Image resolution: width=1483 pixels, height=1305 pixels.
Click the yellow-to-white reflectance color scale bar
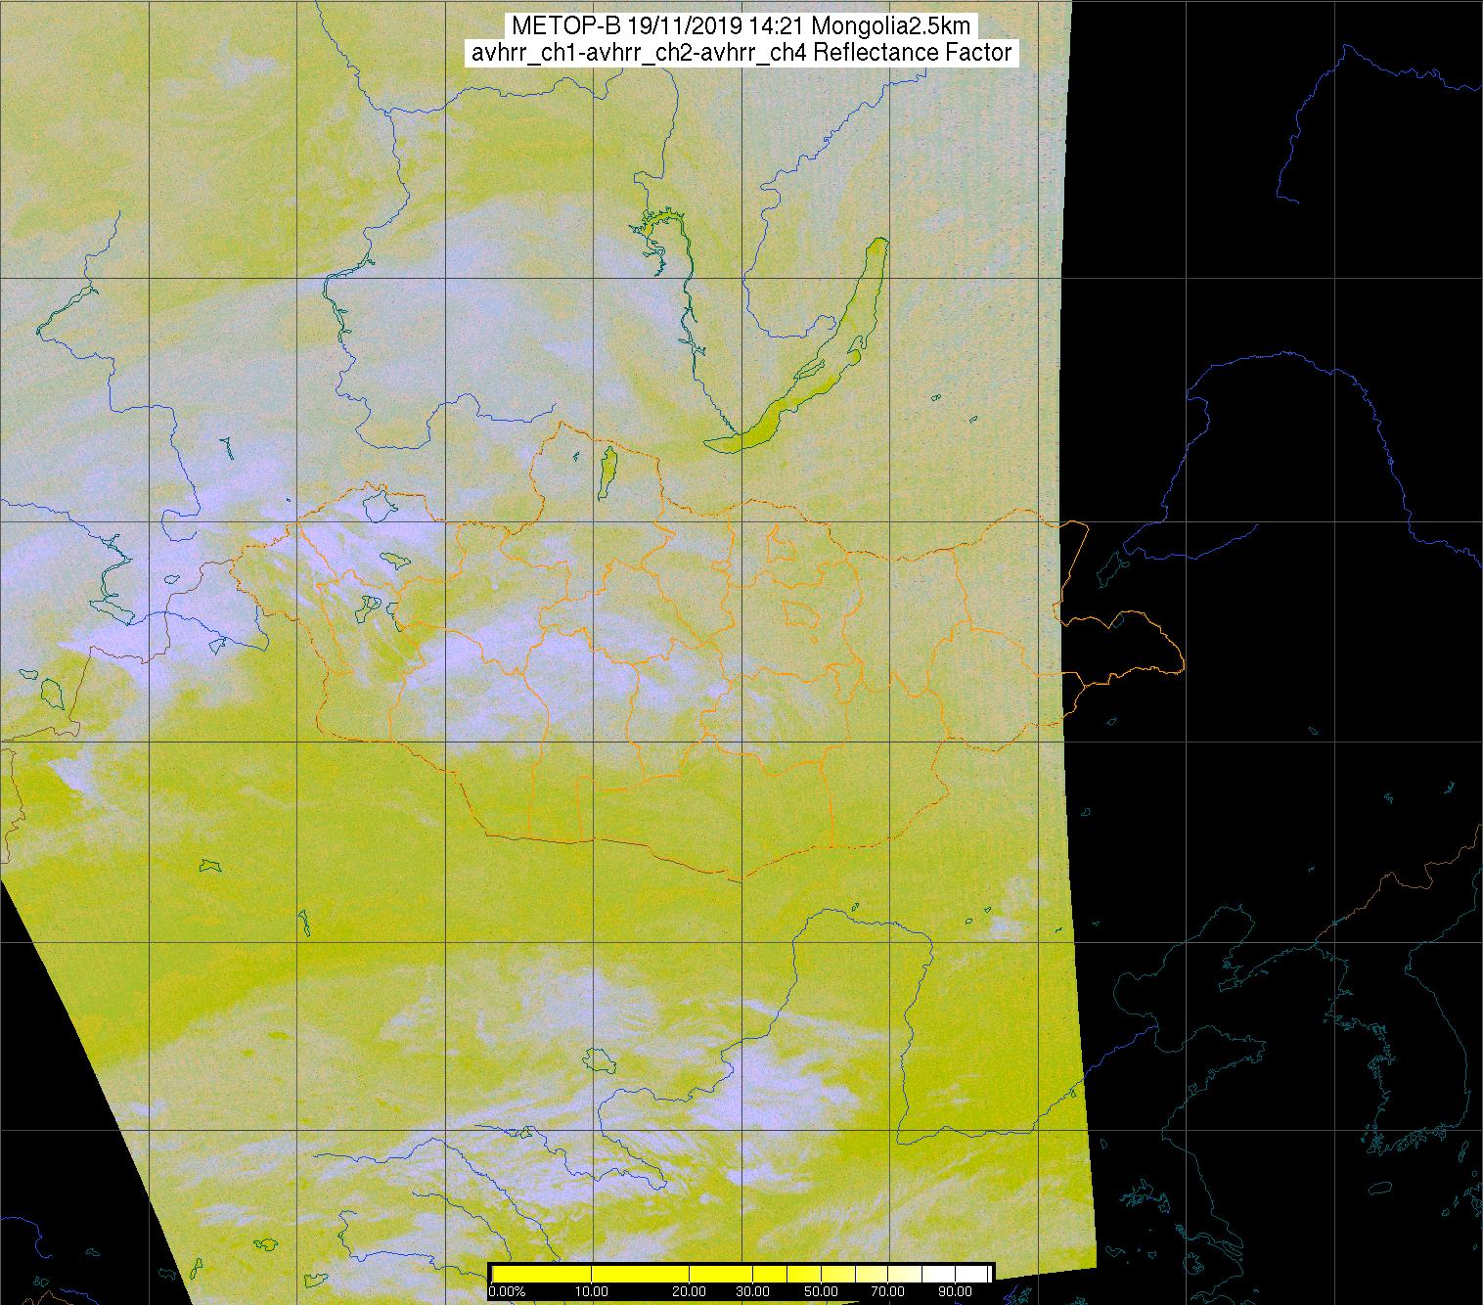click(741, 1273)
